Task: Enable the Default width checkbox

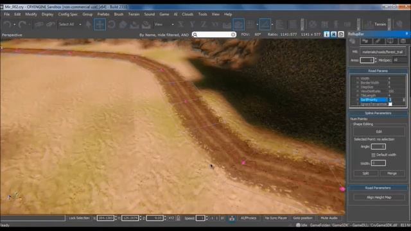Action: tap(373, 155)
